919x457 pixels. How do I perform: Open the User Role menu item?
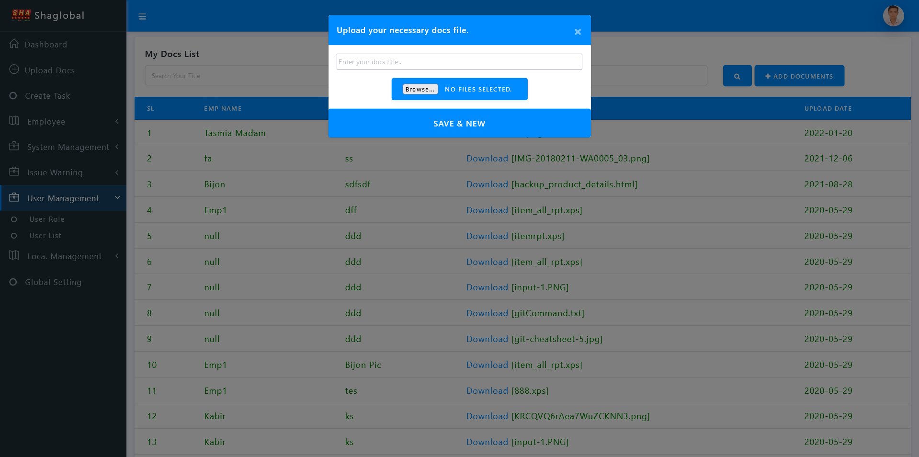coord(46,219)
